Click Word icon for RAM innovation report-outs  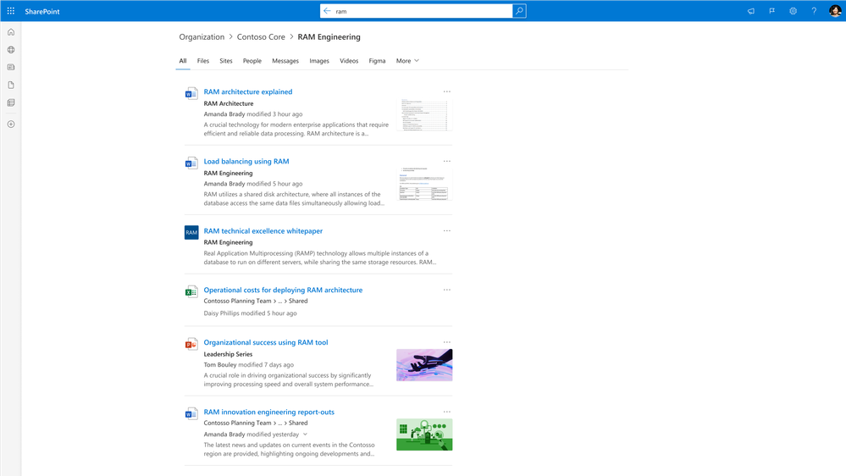(x=191, y=413)
